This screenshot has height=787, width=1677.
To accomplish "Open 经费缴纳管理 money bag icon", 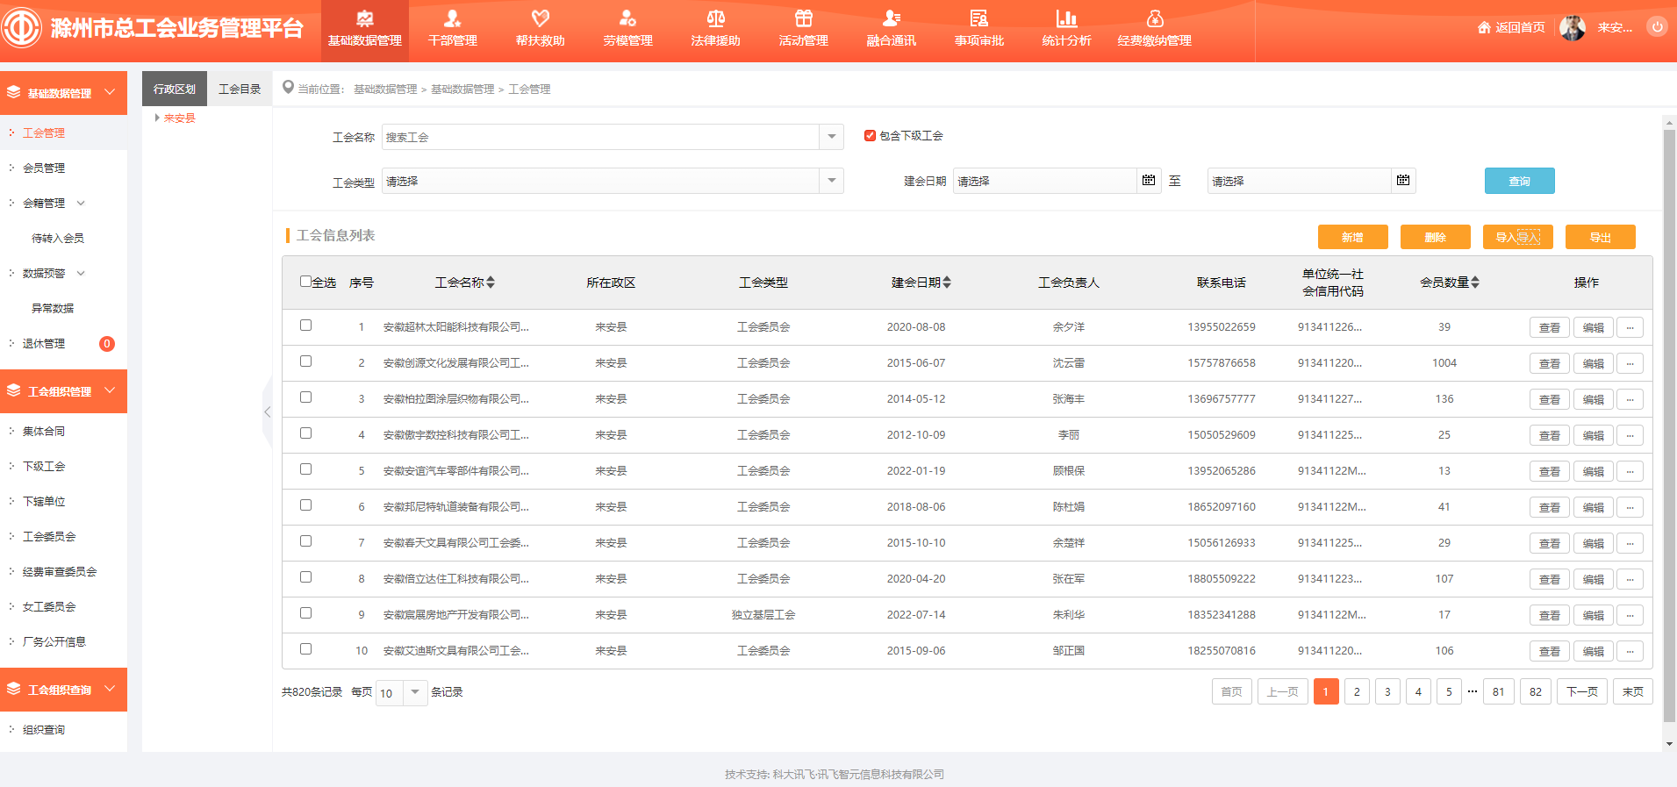I will tap(1155, 18).
